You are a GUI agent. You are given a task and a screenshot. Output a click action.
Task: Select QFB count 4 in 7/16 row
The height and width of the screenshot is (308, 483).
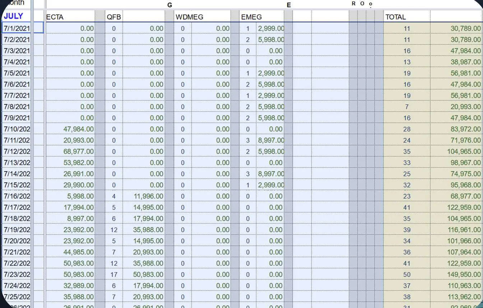[x=114, y=196]
